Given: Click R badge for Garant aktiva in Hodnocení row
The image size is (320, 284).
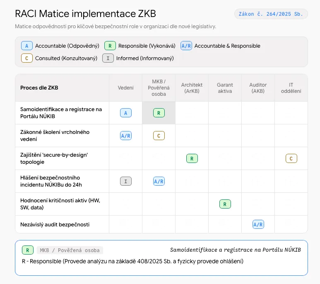Looking at the screenshot, I should pos(225,204).
